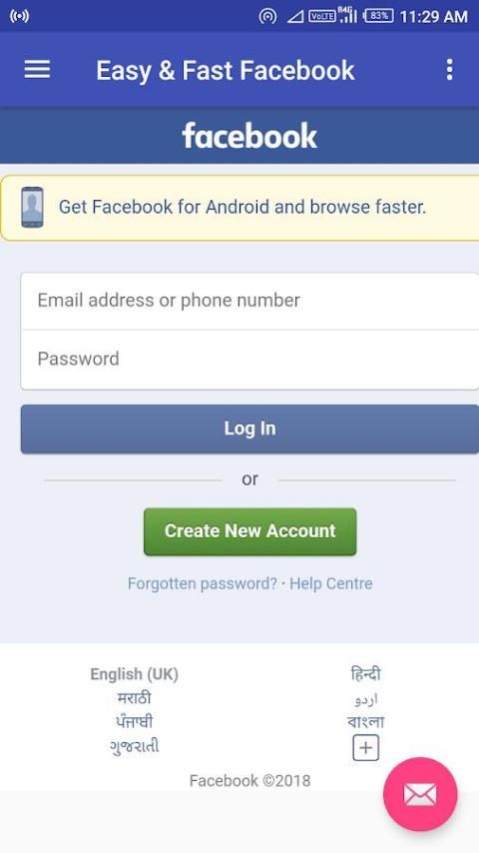Open the Get Facebook for Android banner

[239, 208]
